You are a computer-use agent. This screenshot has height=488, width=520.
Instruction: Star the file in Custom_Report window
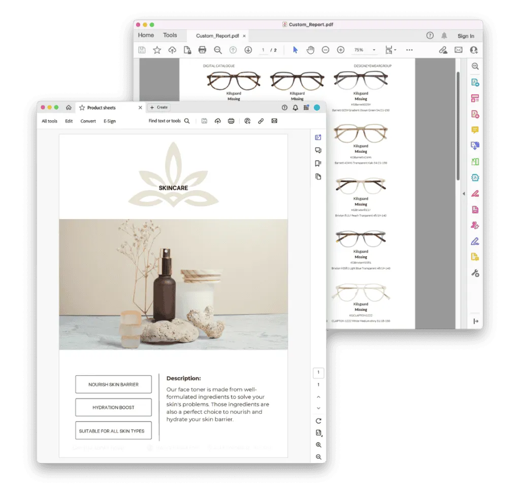(157, 50)
